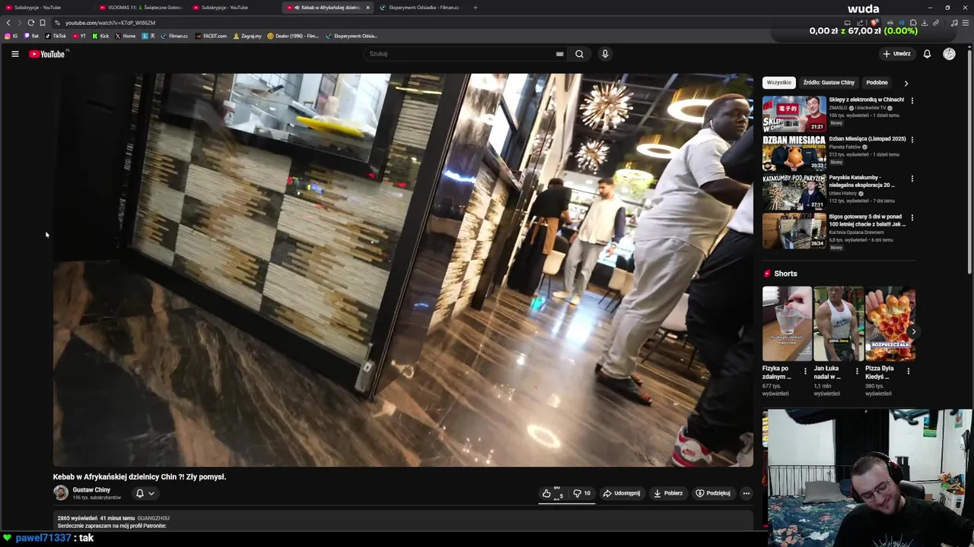Close the Kebab w Afrykańskiej tab

coord(368,8)
